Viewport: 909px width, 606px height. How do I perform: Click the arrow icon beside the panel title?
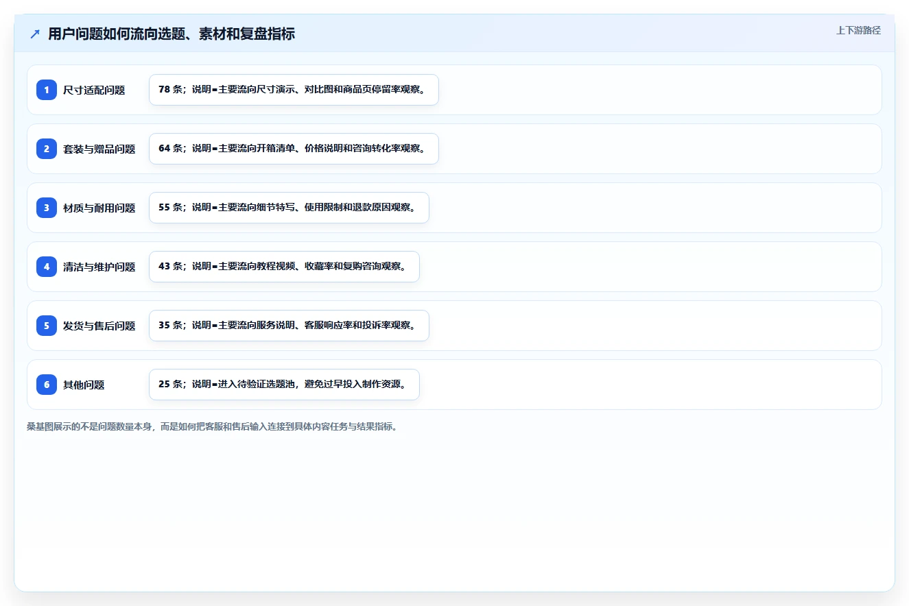coord(35,34)
